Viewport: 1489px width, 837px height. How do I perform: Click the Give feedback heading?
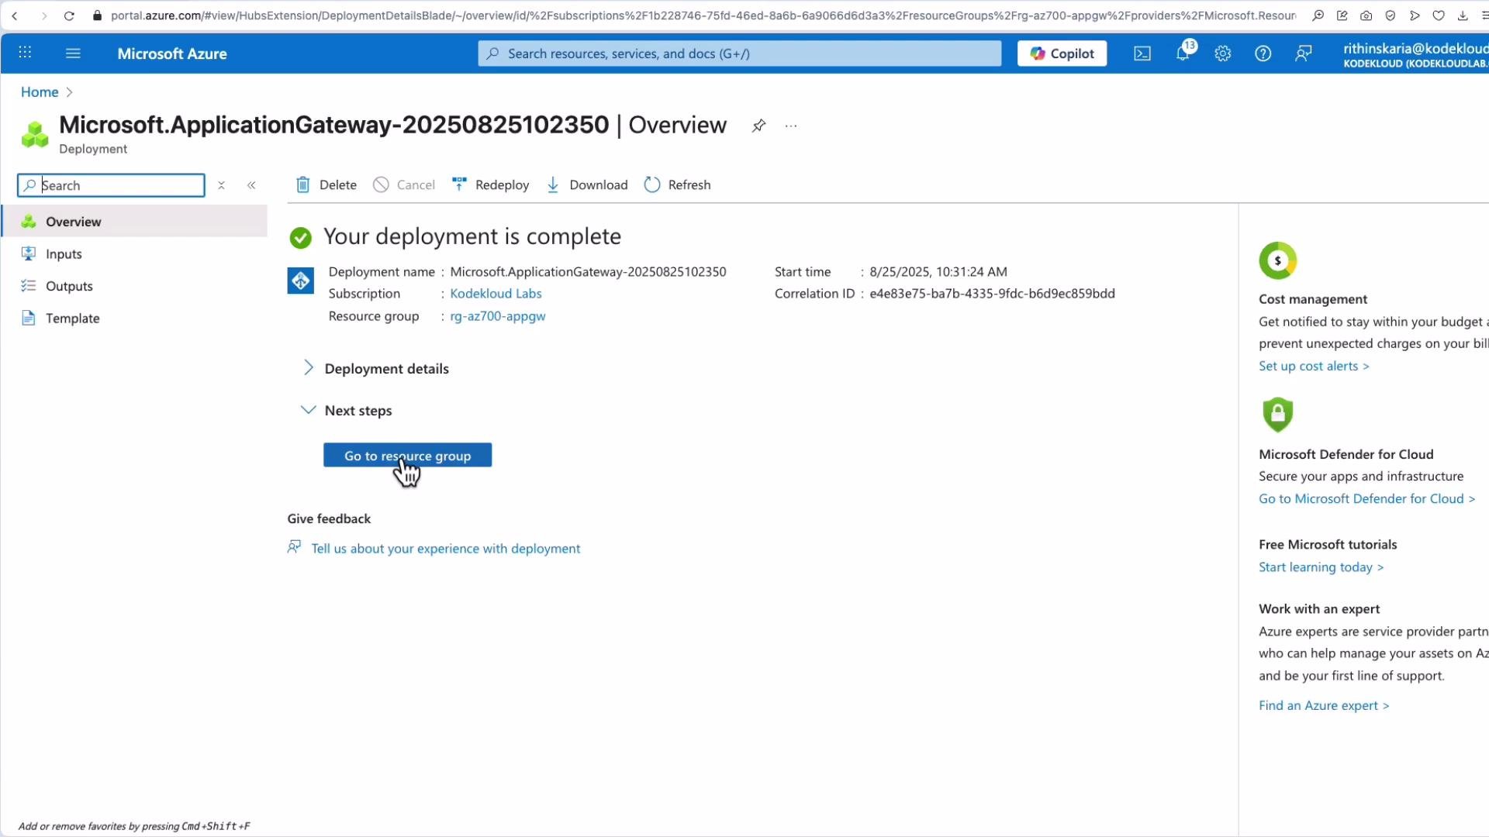[x=329, y=518]
